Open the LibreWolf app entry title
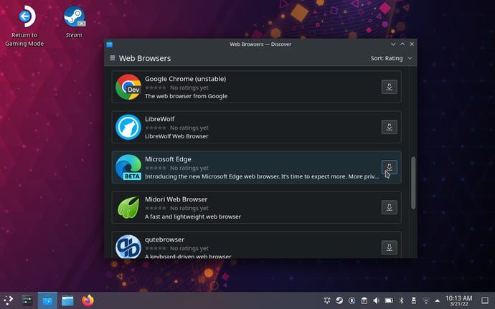Screen dimensions: 495x309 click(159, 119)
